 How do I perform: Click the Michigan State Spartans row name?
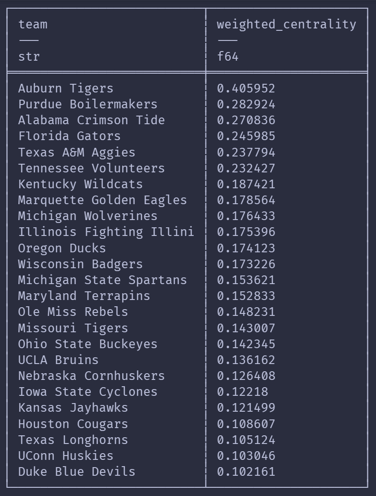pyautogui.click(x=102, y=280)
